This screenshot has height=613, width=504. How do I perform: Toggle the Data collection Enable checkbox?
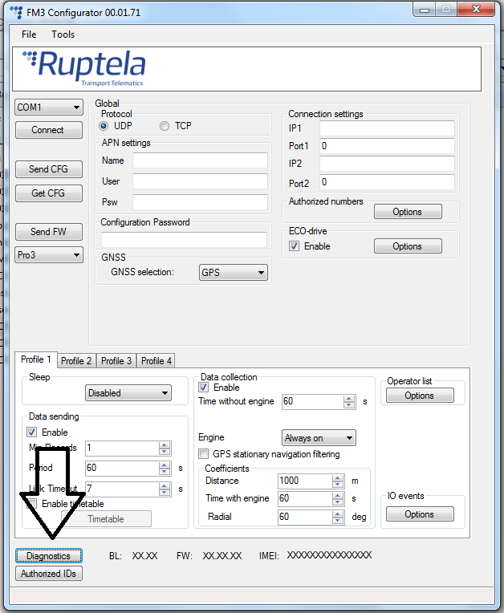(204, 388)
